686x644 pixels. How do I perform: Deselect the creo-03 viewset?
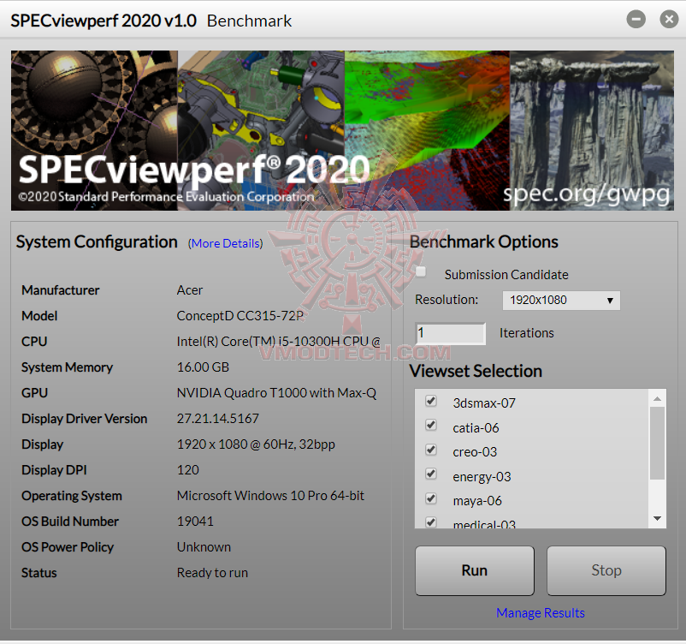[430, 450]
